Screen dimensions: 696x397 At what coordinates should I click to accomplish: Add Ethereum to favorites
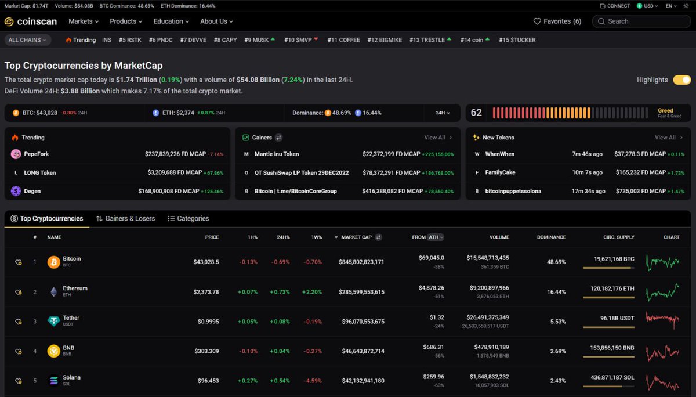coord(19,292)
